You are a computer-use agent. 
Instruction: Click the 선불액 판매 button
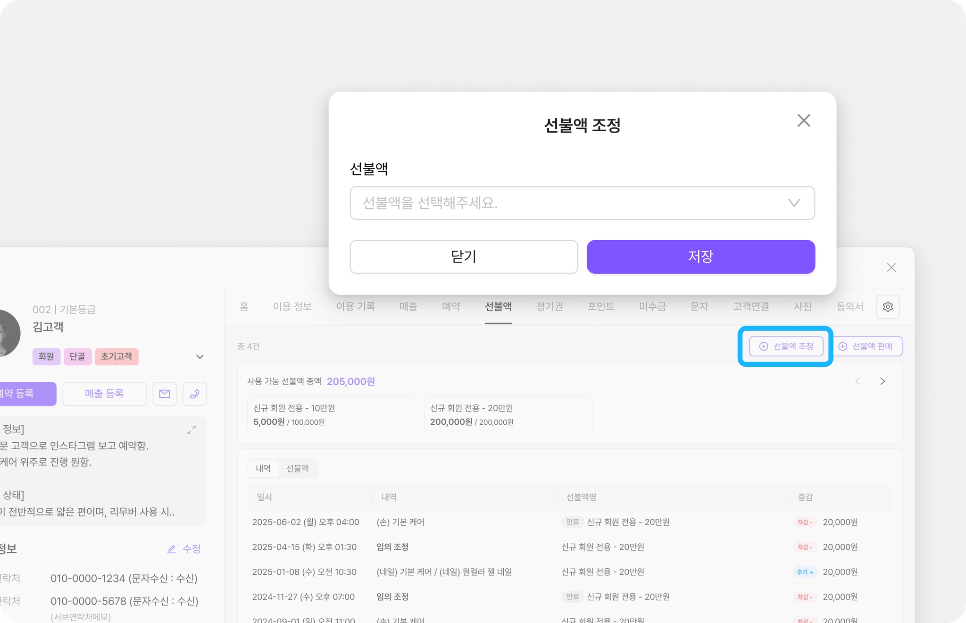pos(867,346)
